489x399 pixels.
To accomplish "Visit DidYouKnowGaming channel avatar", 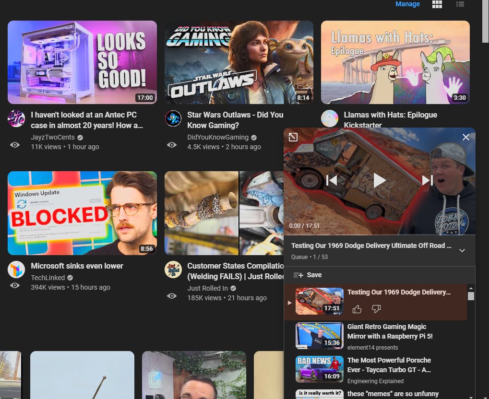I will click(173, 118).
